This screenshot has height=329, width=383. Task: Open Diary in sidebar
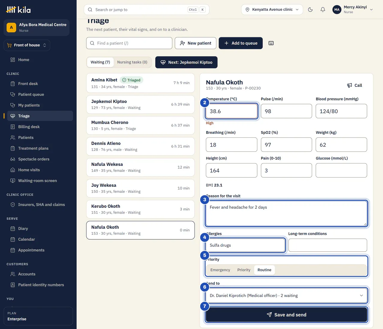(38, 228)
